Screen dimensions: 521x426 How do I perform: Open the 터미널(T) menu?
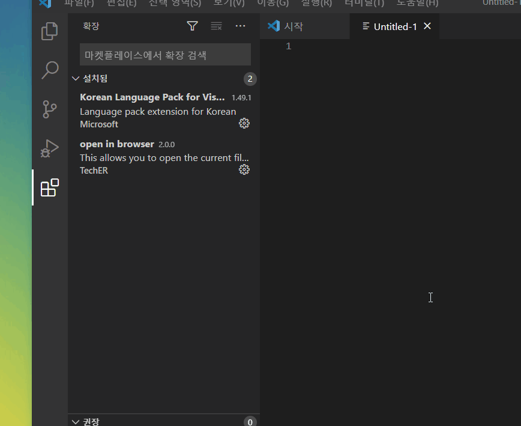tap(364, 4)
